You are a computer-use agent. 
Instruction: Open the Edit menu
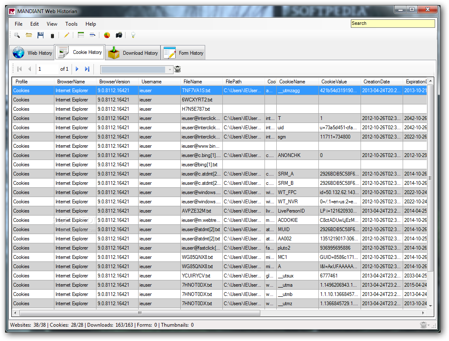pyautogui.click(x=35, y=24)
